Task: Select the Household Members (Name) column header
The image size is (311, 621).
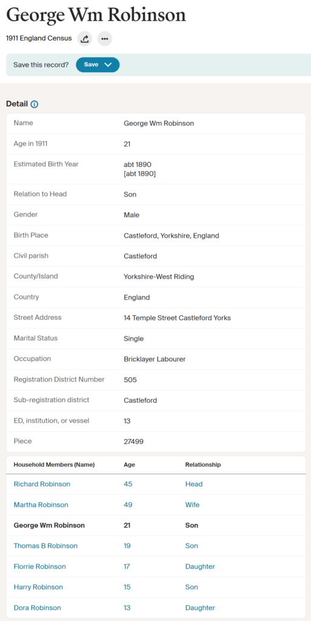Action: (54, 465)
